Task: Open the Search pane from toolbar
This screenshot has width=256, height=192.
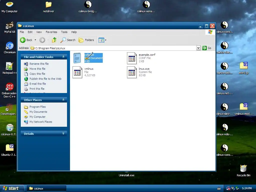Action: 68,40
